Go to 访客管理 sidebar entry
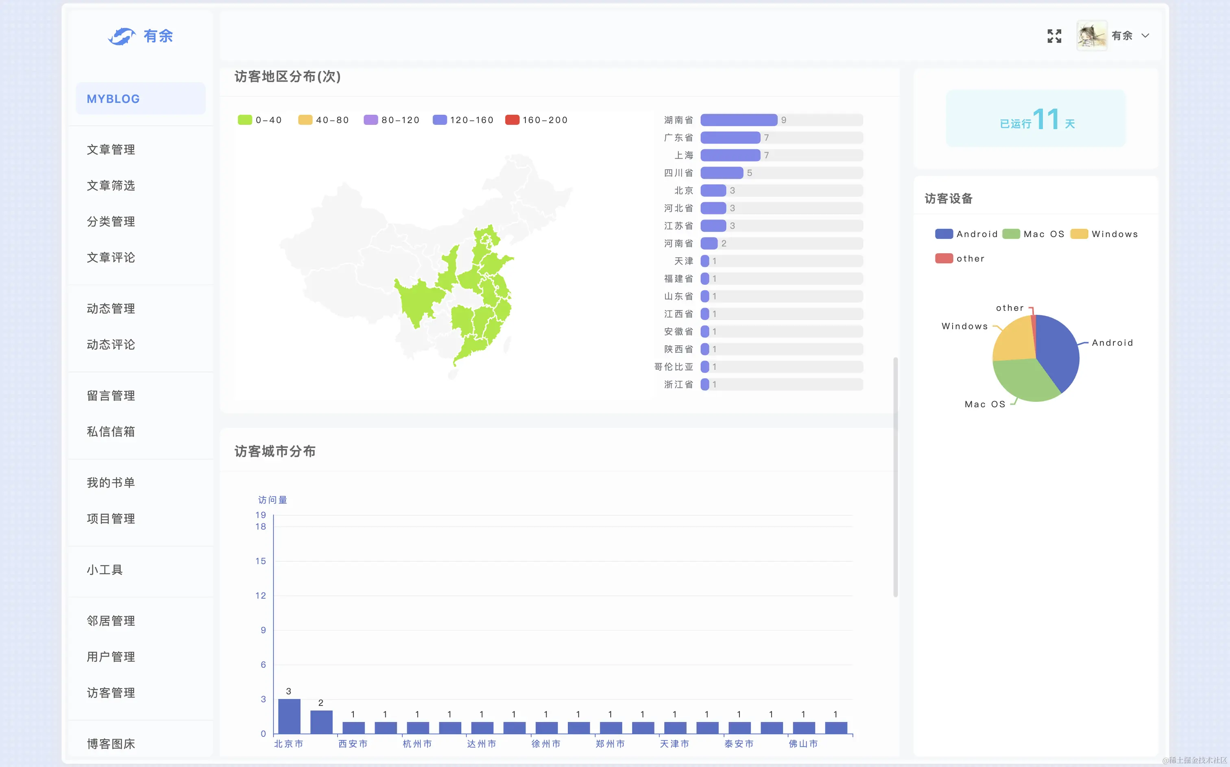The height and width of the screenshot is (767, 1230). click(111, 693)
